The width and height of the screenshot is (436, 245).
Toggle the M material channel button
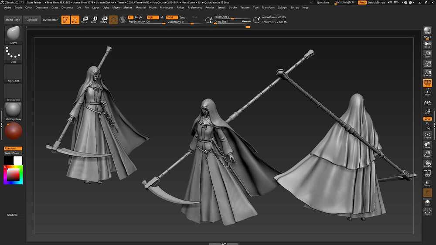tap(162, 17)
